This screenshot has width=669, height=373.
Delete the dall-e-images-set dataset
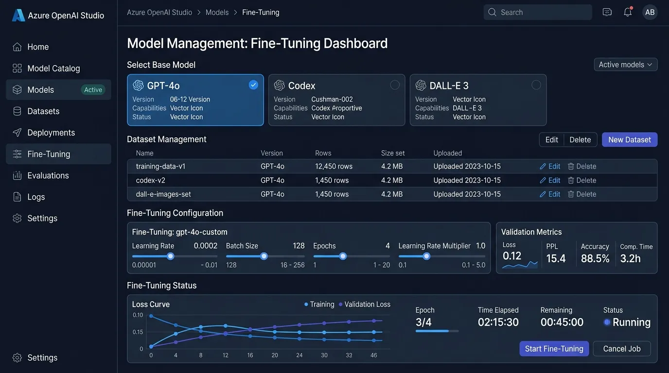(x=581, y=194)
